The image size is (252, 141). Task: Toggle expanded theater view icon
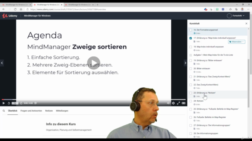[x=183, y=103]
